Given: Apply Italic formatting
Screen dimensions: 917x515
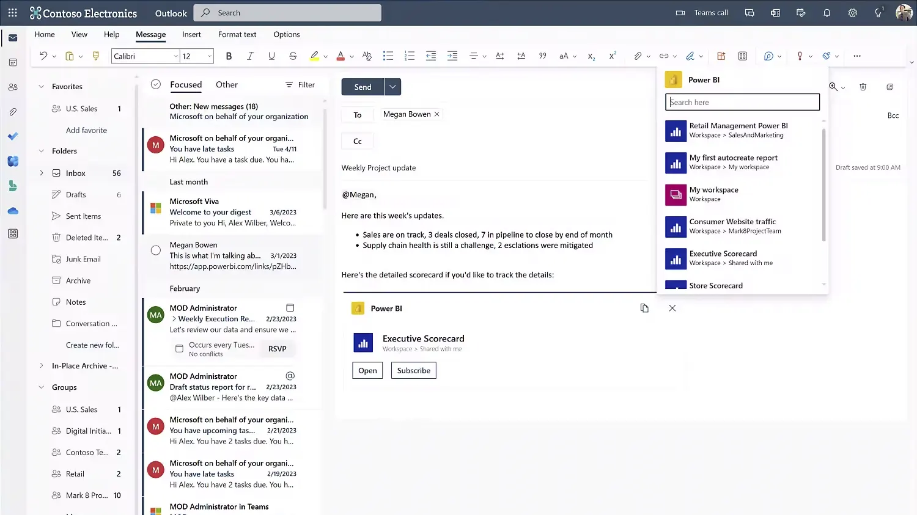Looking at the screenshot, I should 250,56.
